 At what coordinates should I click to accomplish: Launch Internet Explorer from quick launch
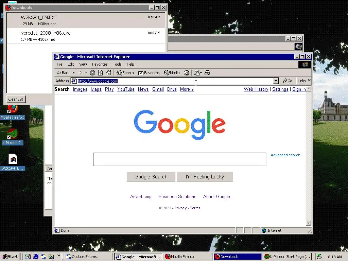36,257
